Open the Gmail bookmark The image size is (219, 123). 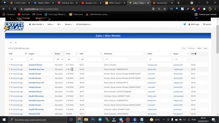[x=37, y=14]
